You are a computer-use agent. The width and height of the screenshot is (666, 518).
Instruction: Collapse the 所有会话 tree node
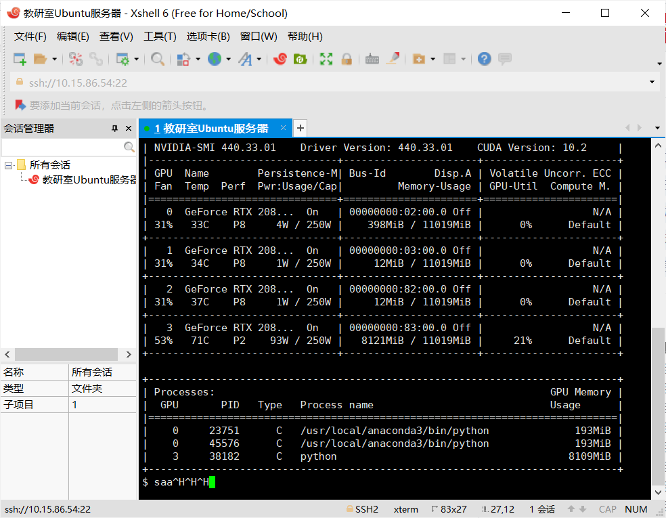7,165
